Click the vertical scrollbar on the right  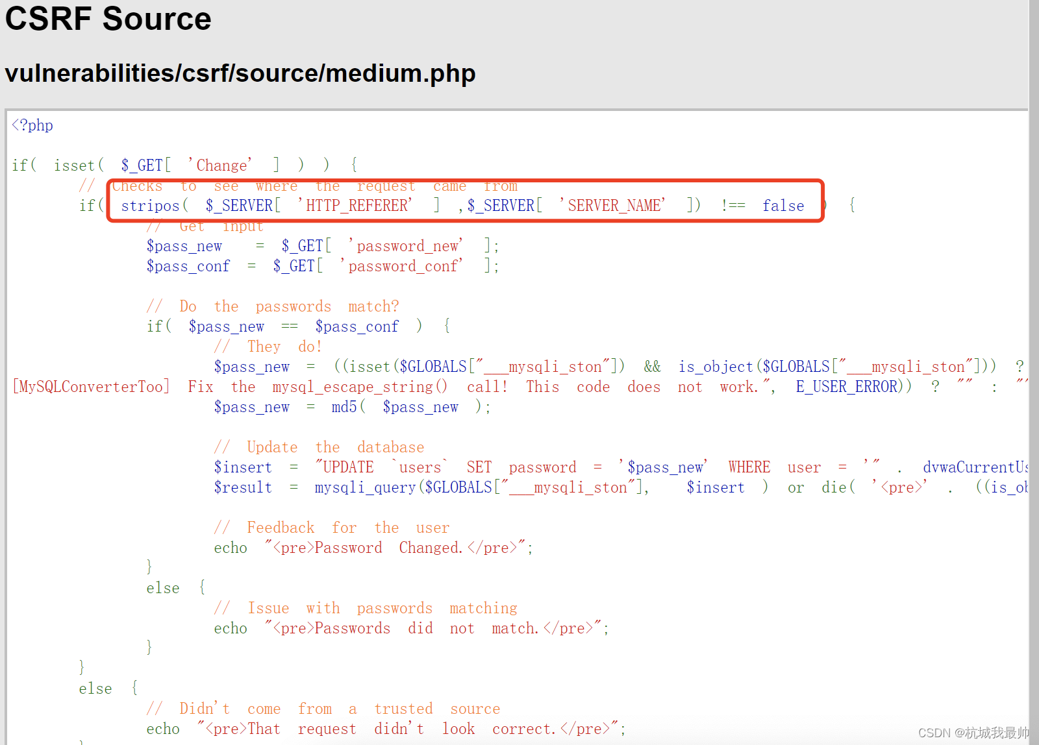coord(1034,373)
